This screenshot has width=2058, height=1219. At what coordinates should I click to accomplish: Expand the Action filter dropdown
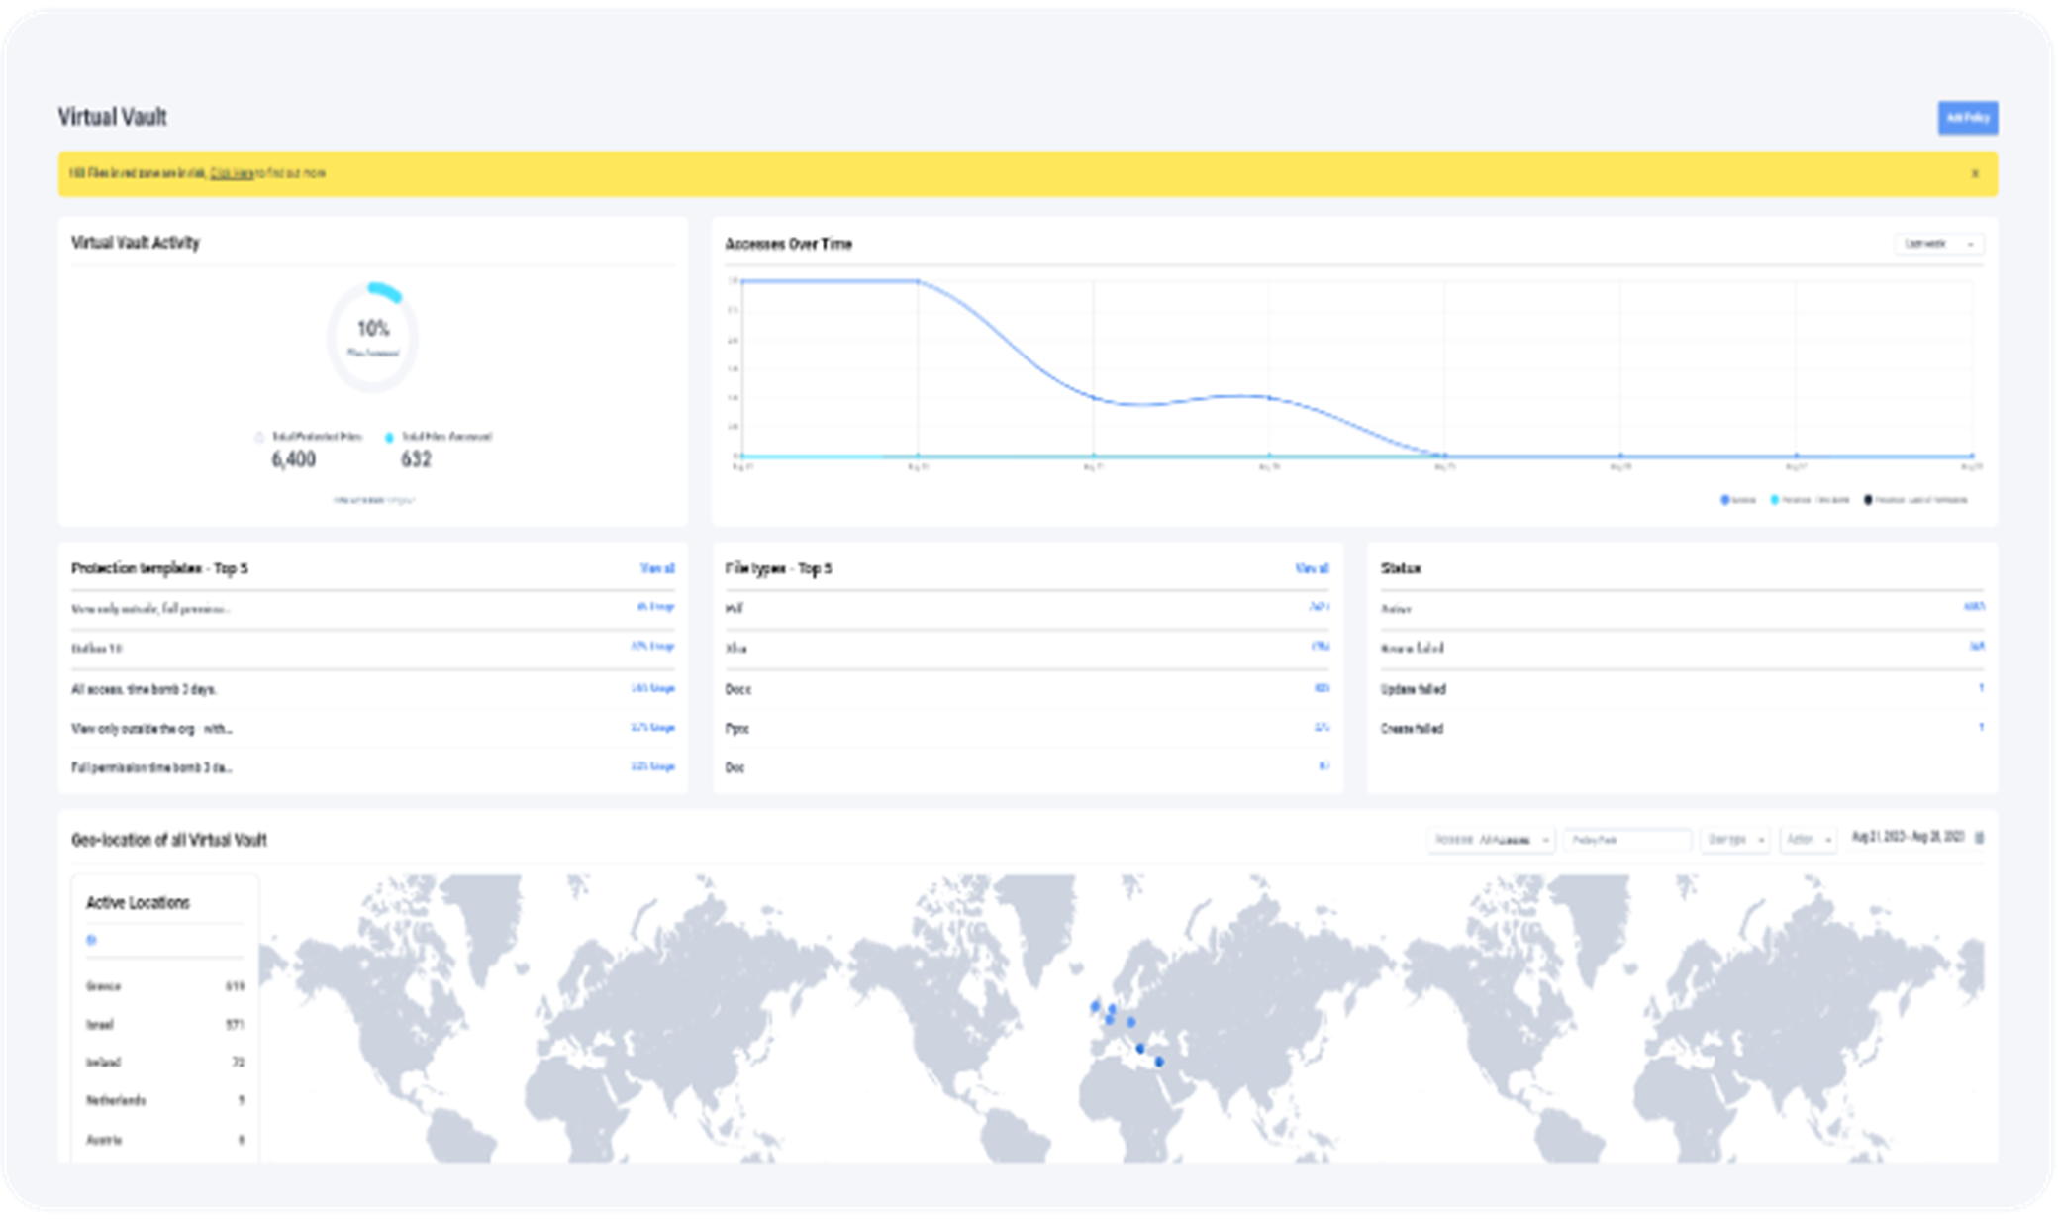[x=1808, y=840]
